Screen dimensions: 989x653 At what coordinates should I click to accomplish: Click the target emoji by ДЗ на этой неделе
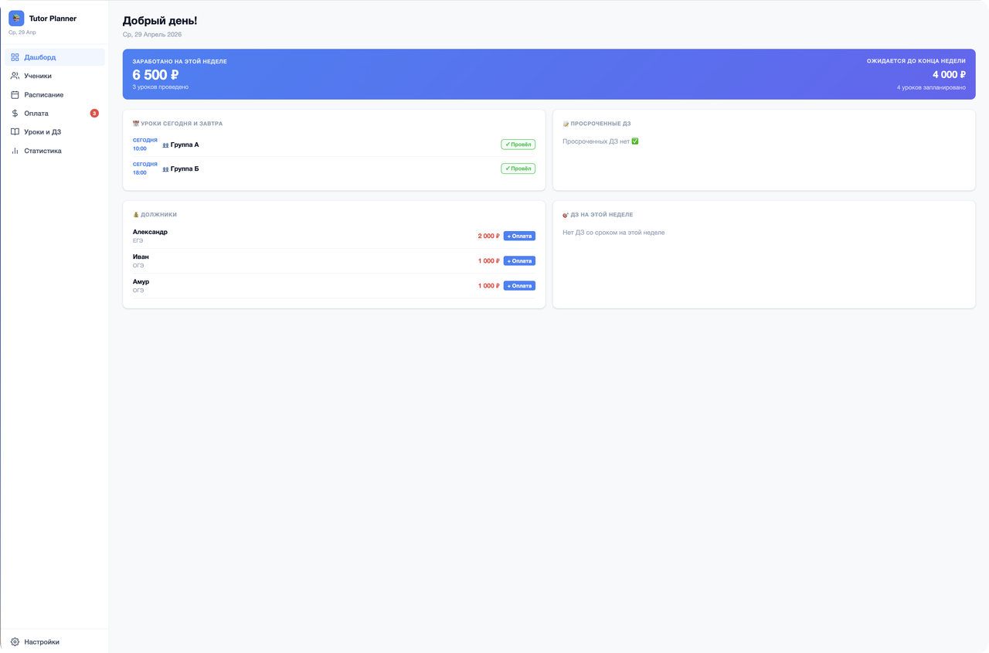[566, 215]
